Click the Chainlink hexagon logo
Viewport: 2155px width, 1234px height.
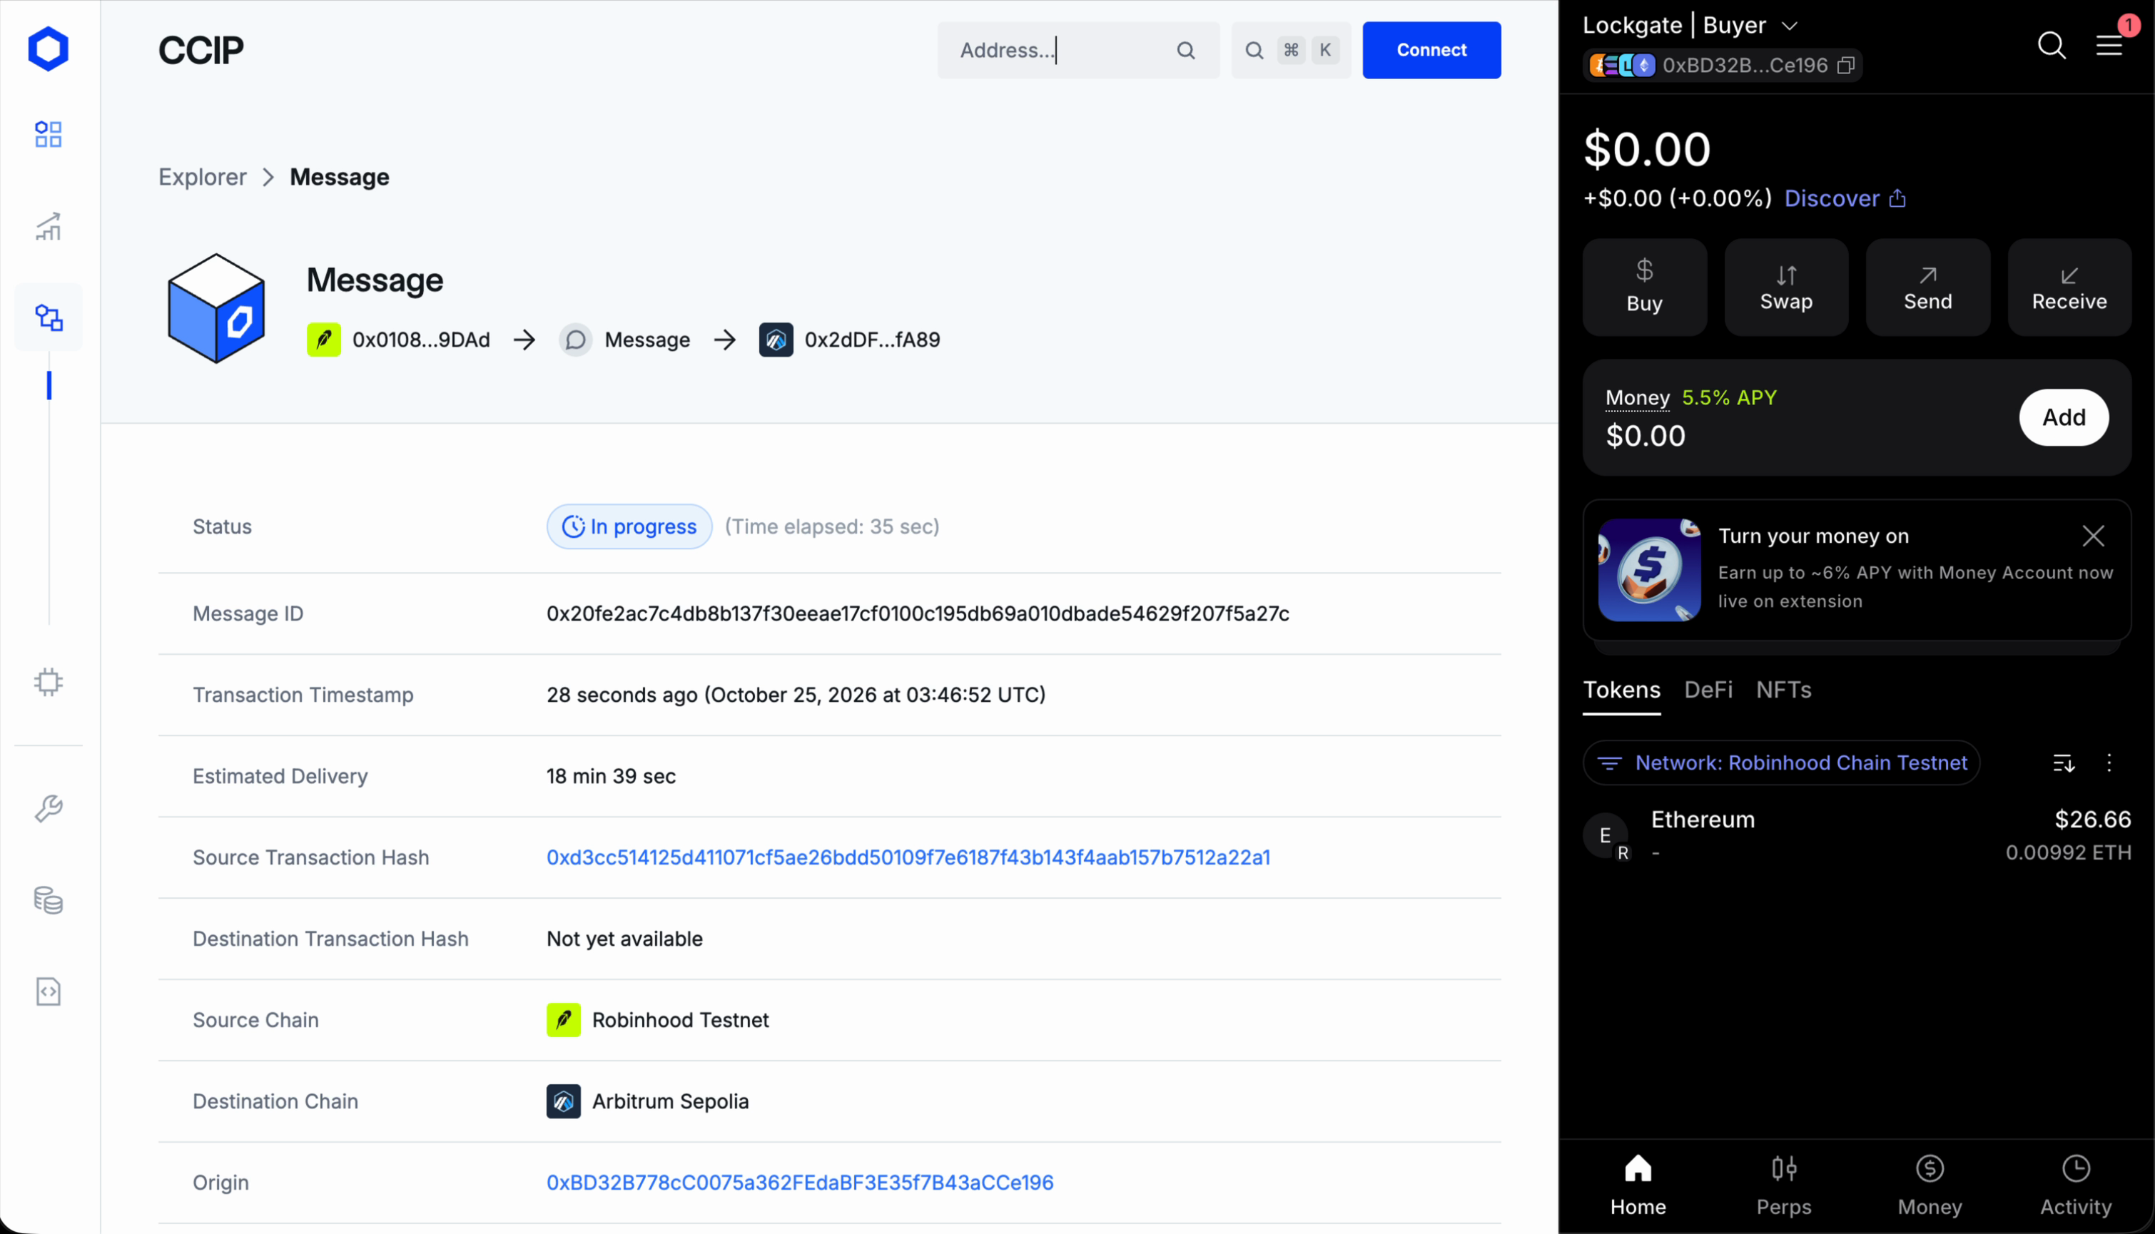pos(49,49)
